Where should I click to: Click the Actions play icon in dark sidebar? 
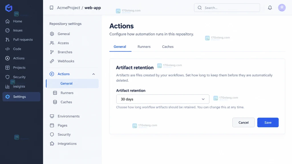pyautogui.click(x=7, y=58)
